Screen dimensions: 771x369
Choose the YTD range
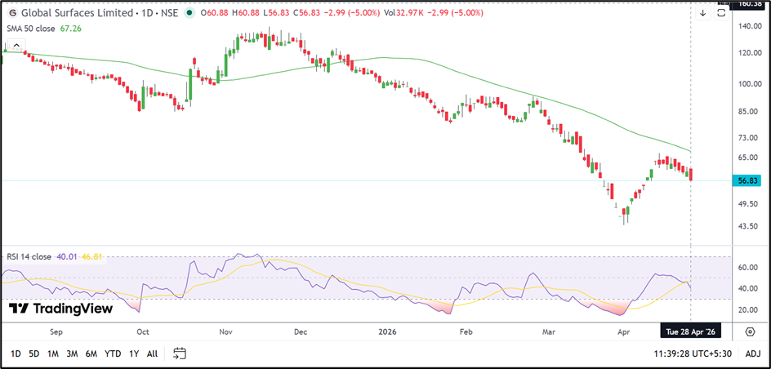pyautogui.click(x=114, y=353)
